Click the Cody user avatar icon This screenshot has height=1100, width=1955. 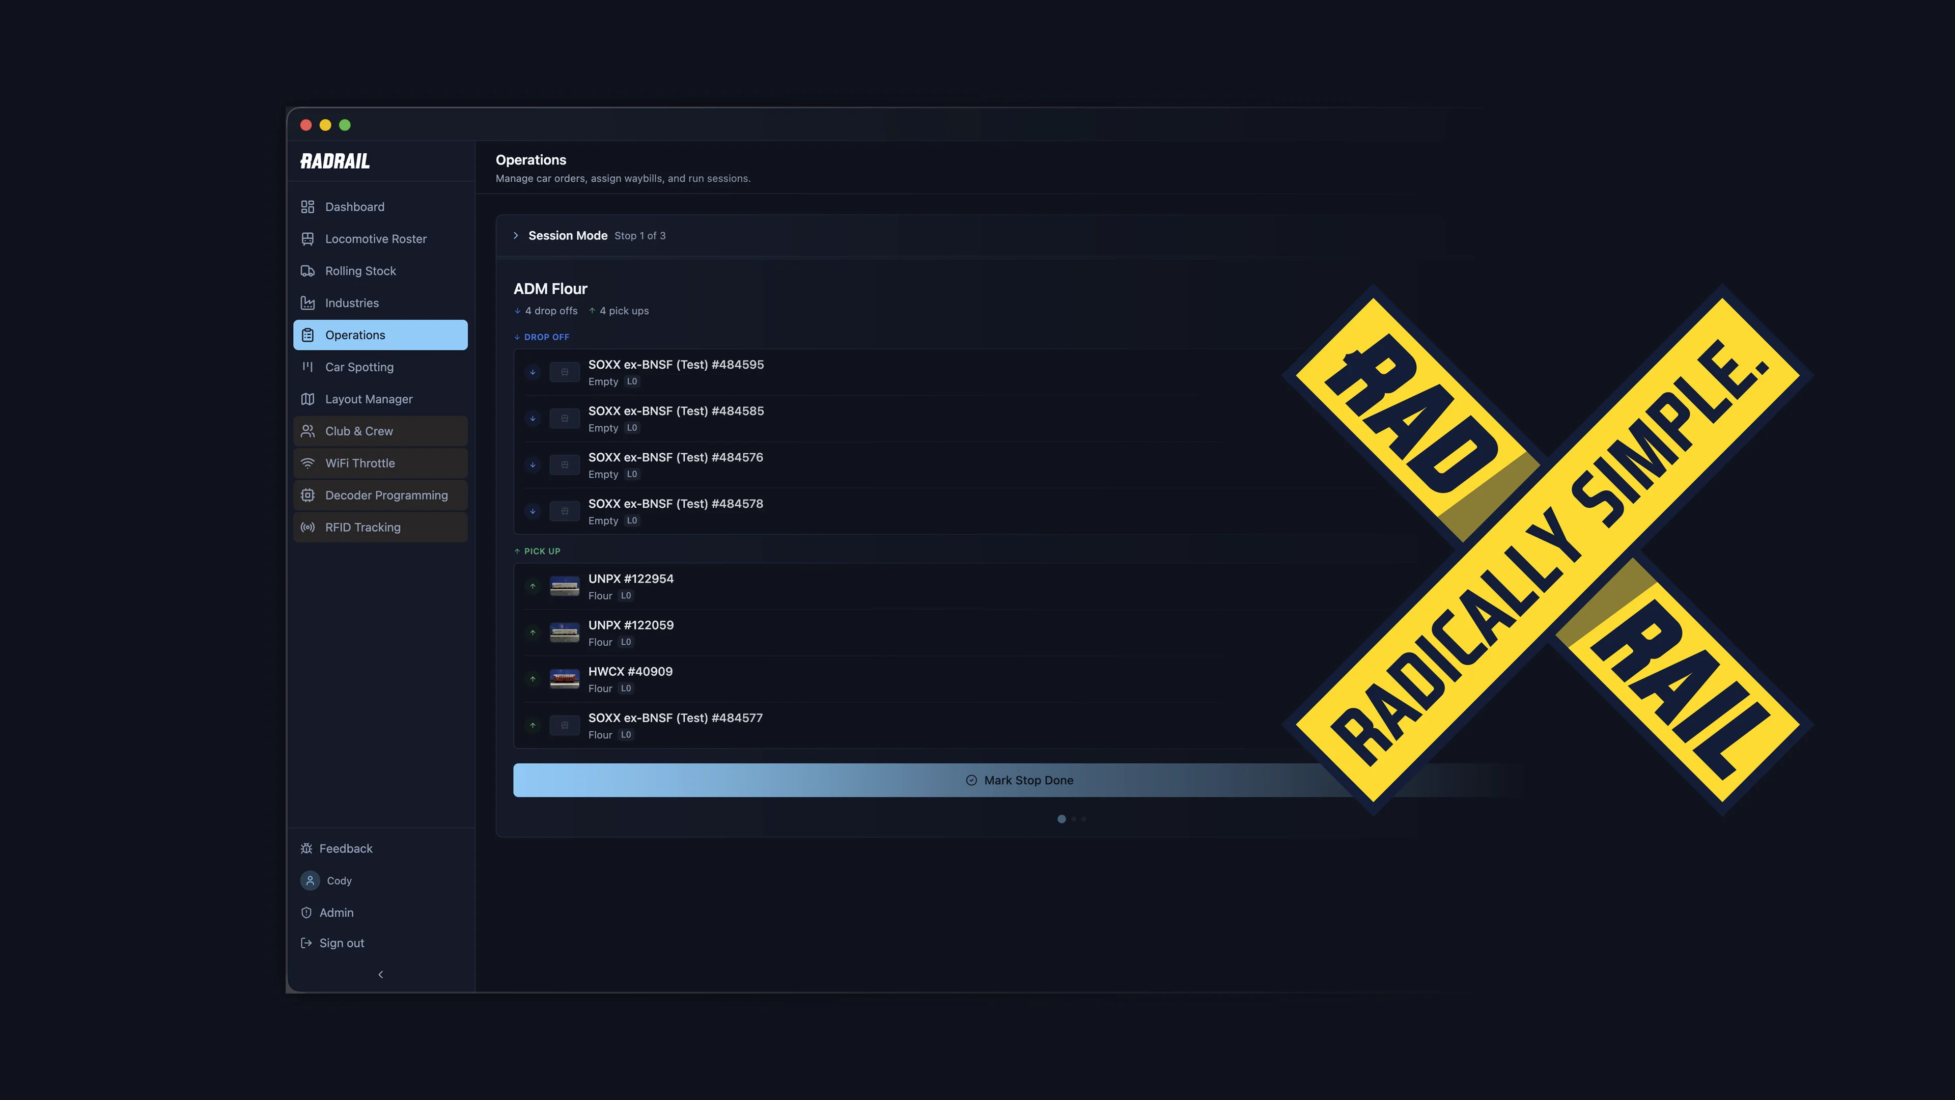click(x=310, y=881)
